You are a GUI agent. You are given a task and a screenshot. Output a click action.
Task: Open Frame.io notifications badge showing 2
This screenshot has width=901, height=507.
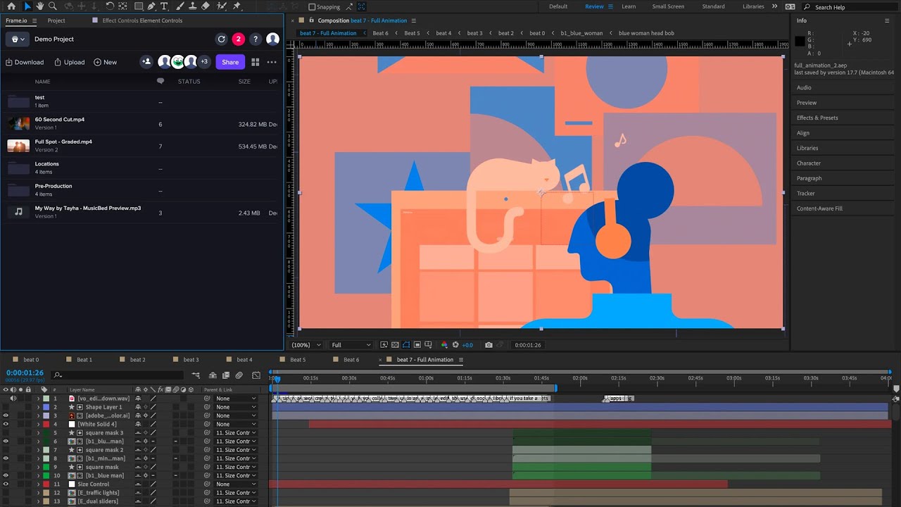pos(238,39)
